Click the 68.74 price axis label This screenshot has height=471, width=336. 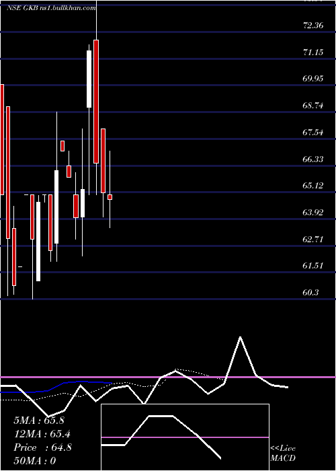[x=314, y=106]
